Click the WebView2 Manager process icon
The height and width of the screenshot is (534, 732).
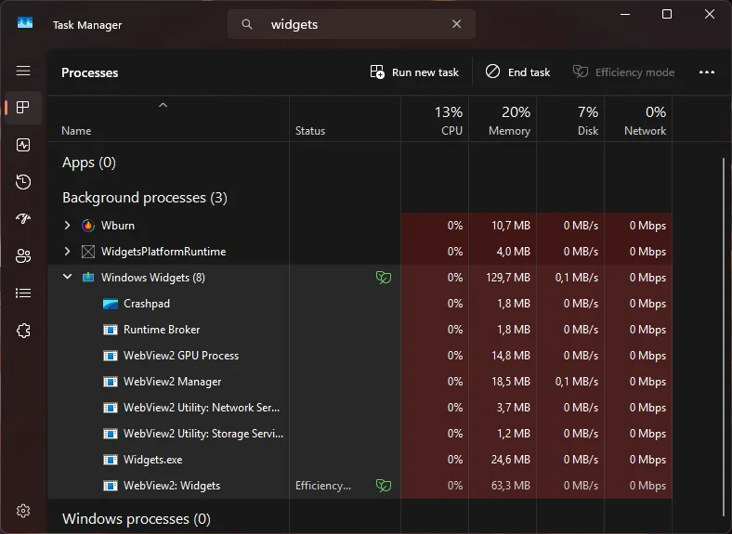pos(111,382)
